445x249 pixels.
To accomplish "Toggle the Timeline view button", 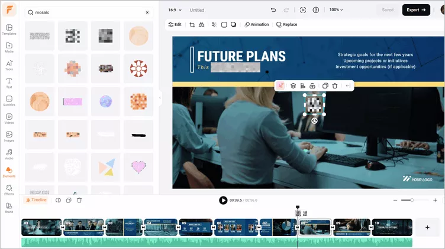I will click(x=36, y=200).
